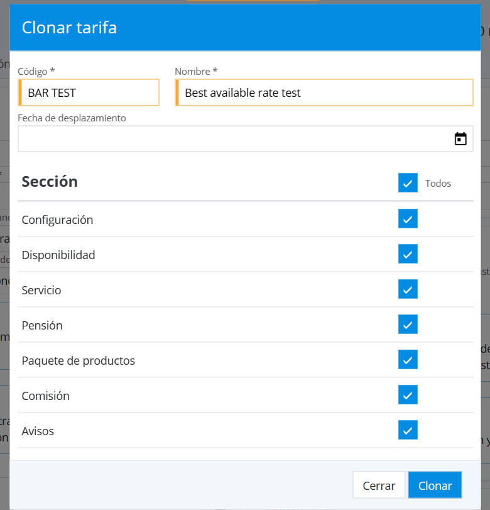Open the calendar date picker icon

pyautogui.click(x=460, y=139)
